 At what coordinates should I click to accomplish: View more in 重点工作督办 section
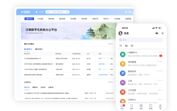110,44
